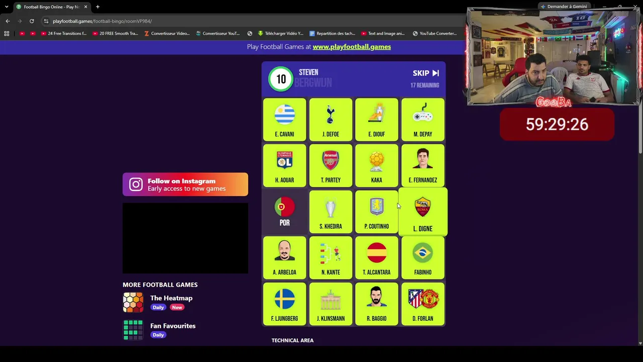643x362 pixels.
Task: Focus the address bar URL field
Action: coord(251,21)
